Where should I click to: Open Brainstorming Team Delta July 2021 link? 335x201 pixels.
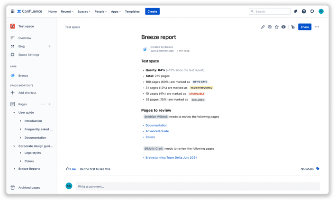[x=171, y=157]
